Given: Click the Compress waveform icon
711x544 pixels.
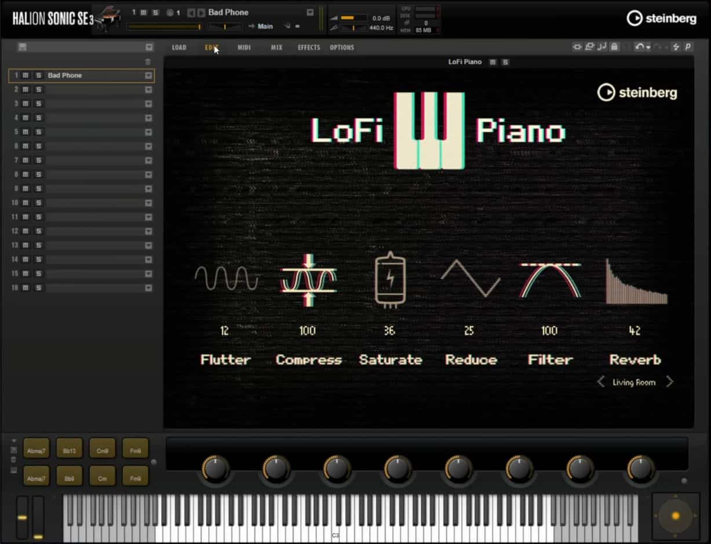Looking at the screenshot, I should coord(308,279).
